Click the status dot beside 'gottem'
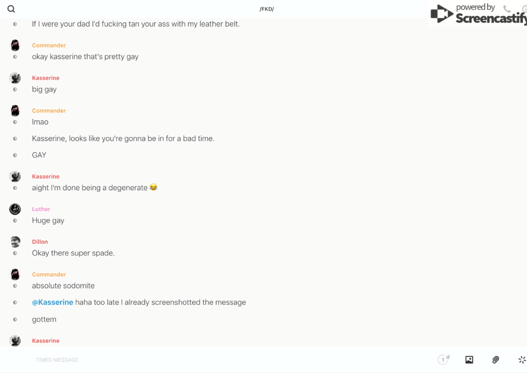The height and width of the screenshot is (373, 527). pos(15,320)
